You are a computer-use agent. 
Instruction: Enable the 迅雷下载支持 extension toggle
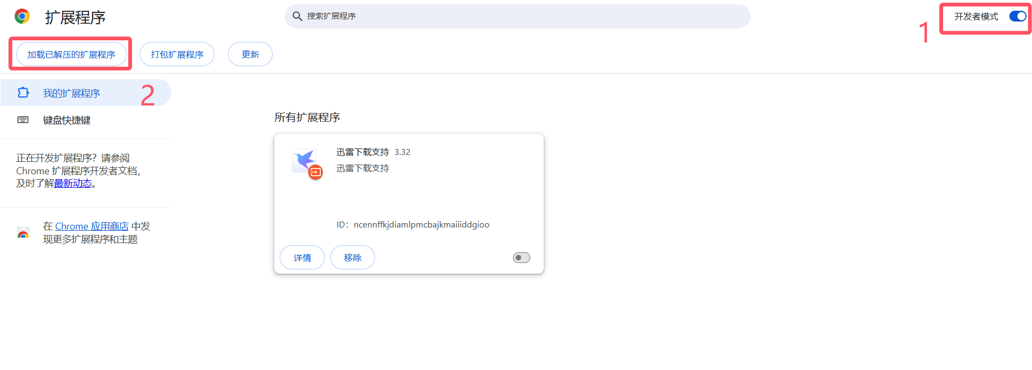[x=521, y=258]
